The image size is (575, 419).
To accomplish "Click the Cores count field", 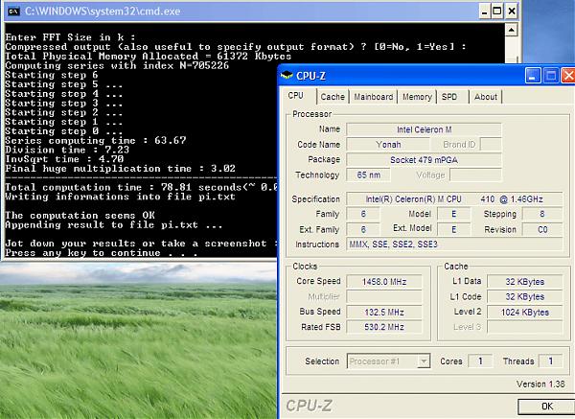I will (x=480, y=361).
